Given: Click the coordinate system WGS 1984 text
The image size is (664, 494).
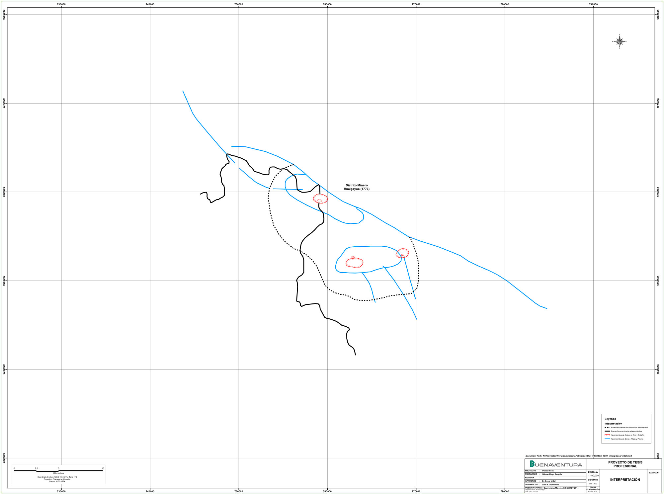Looking at the screenshot, I should coord(57,477).
